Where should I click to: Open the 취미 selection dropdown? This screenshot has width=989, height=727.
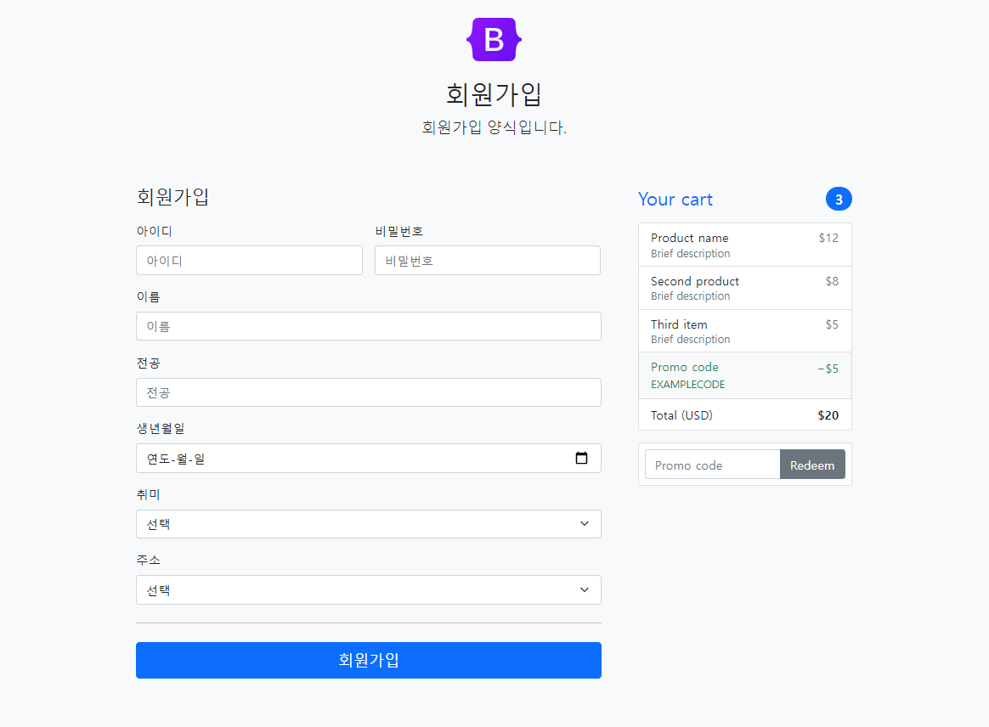(x=369, y=524)
